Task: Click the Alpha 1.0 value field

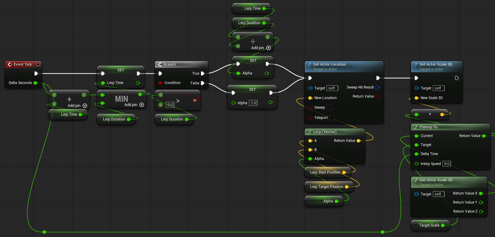Action: [253, 103]
